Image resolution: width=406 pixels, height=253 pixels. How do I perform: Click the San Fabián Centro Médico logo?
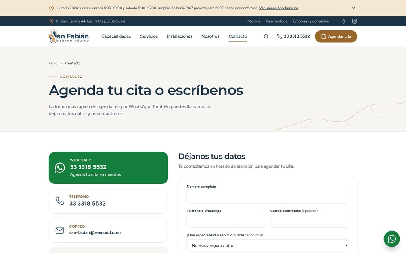(x=69, y=36)
